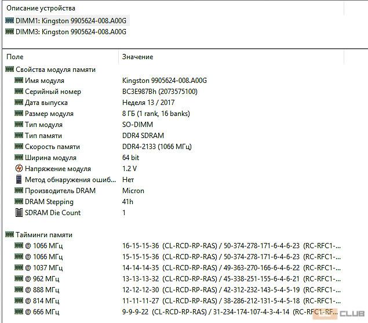Click the Поле column header
The image size is (368, 323).
click(15, 57)
